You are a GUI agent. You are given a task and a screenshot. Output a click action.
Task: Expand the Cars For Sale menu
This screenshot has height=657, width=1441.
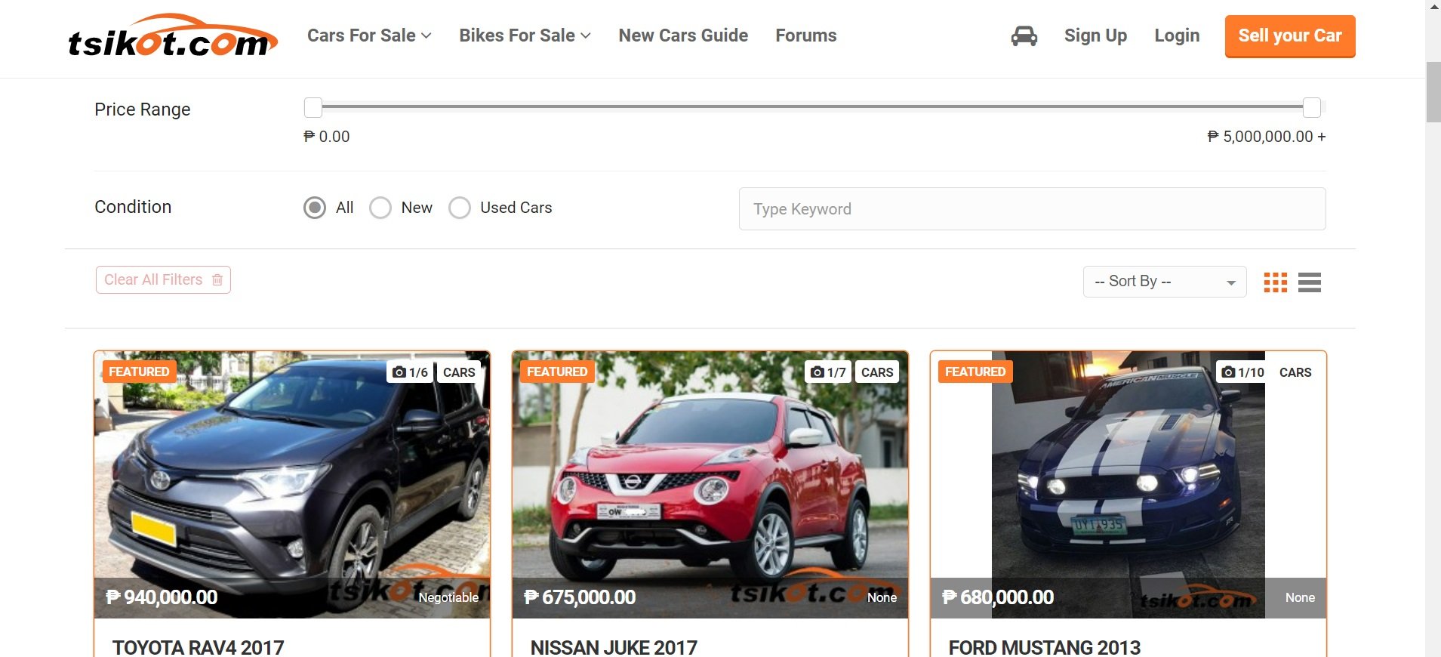click(x=369, y=35)
